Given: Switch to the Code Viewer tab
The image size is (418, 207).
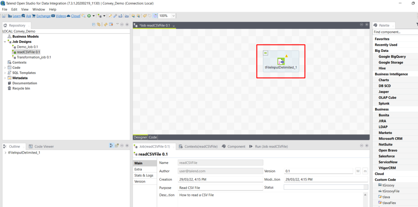Looking at the screenshot, I should [x=41, y=146].
